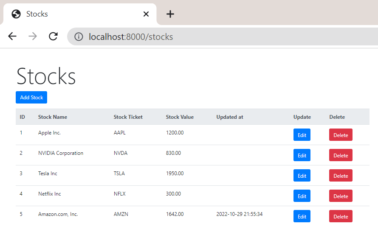This screenshot has height=235, width=378.
Task: Edit the Amazon.com, Inc. stock
Action: pyautogui.click(x=302, y=216)
